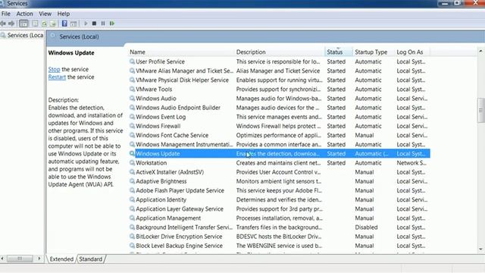The image size is (485, 273).
Task: Click the Services icon in title bar
Action: tap(2, 3)
